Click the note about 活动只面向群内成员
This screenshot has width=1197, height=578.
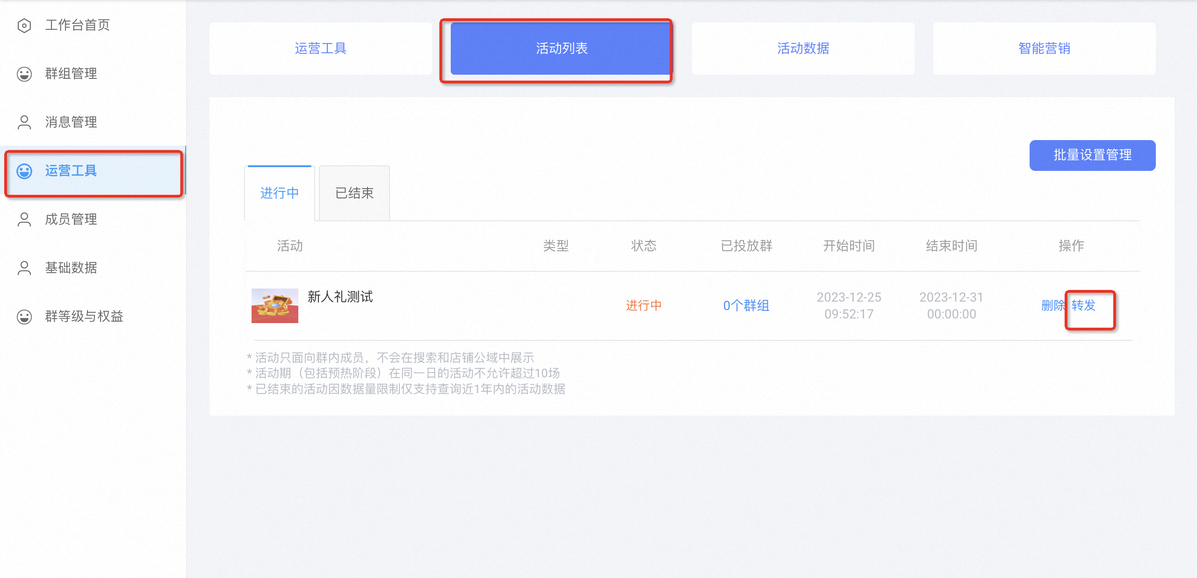pyautogui.click(x=390, y=358)
